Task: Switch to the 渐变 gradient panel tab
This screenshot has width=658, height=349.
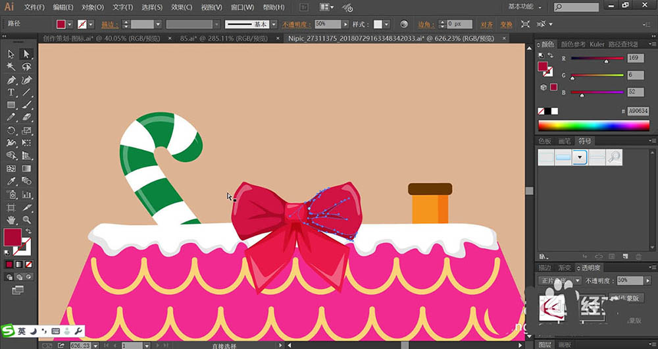Action: click(565, 267)
